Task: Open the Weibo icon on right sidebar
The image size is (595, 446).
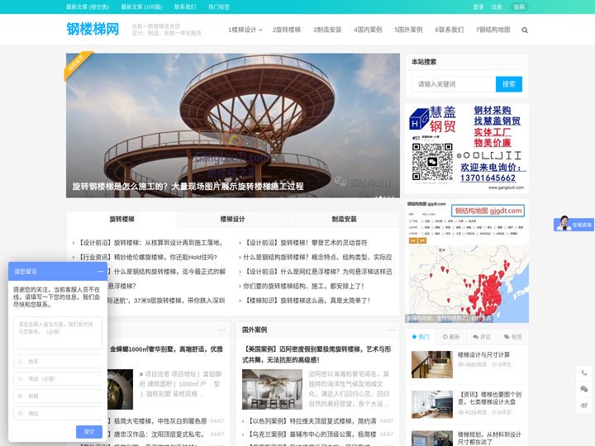Action: tap(584, 406)
